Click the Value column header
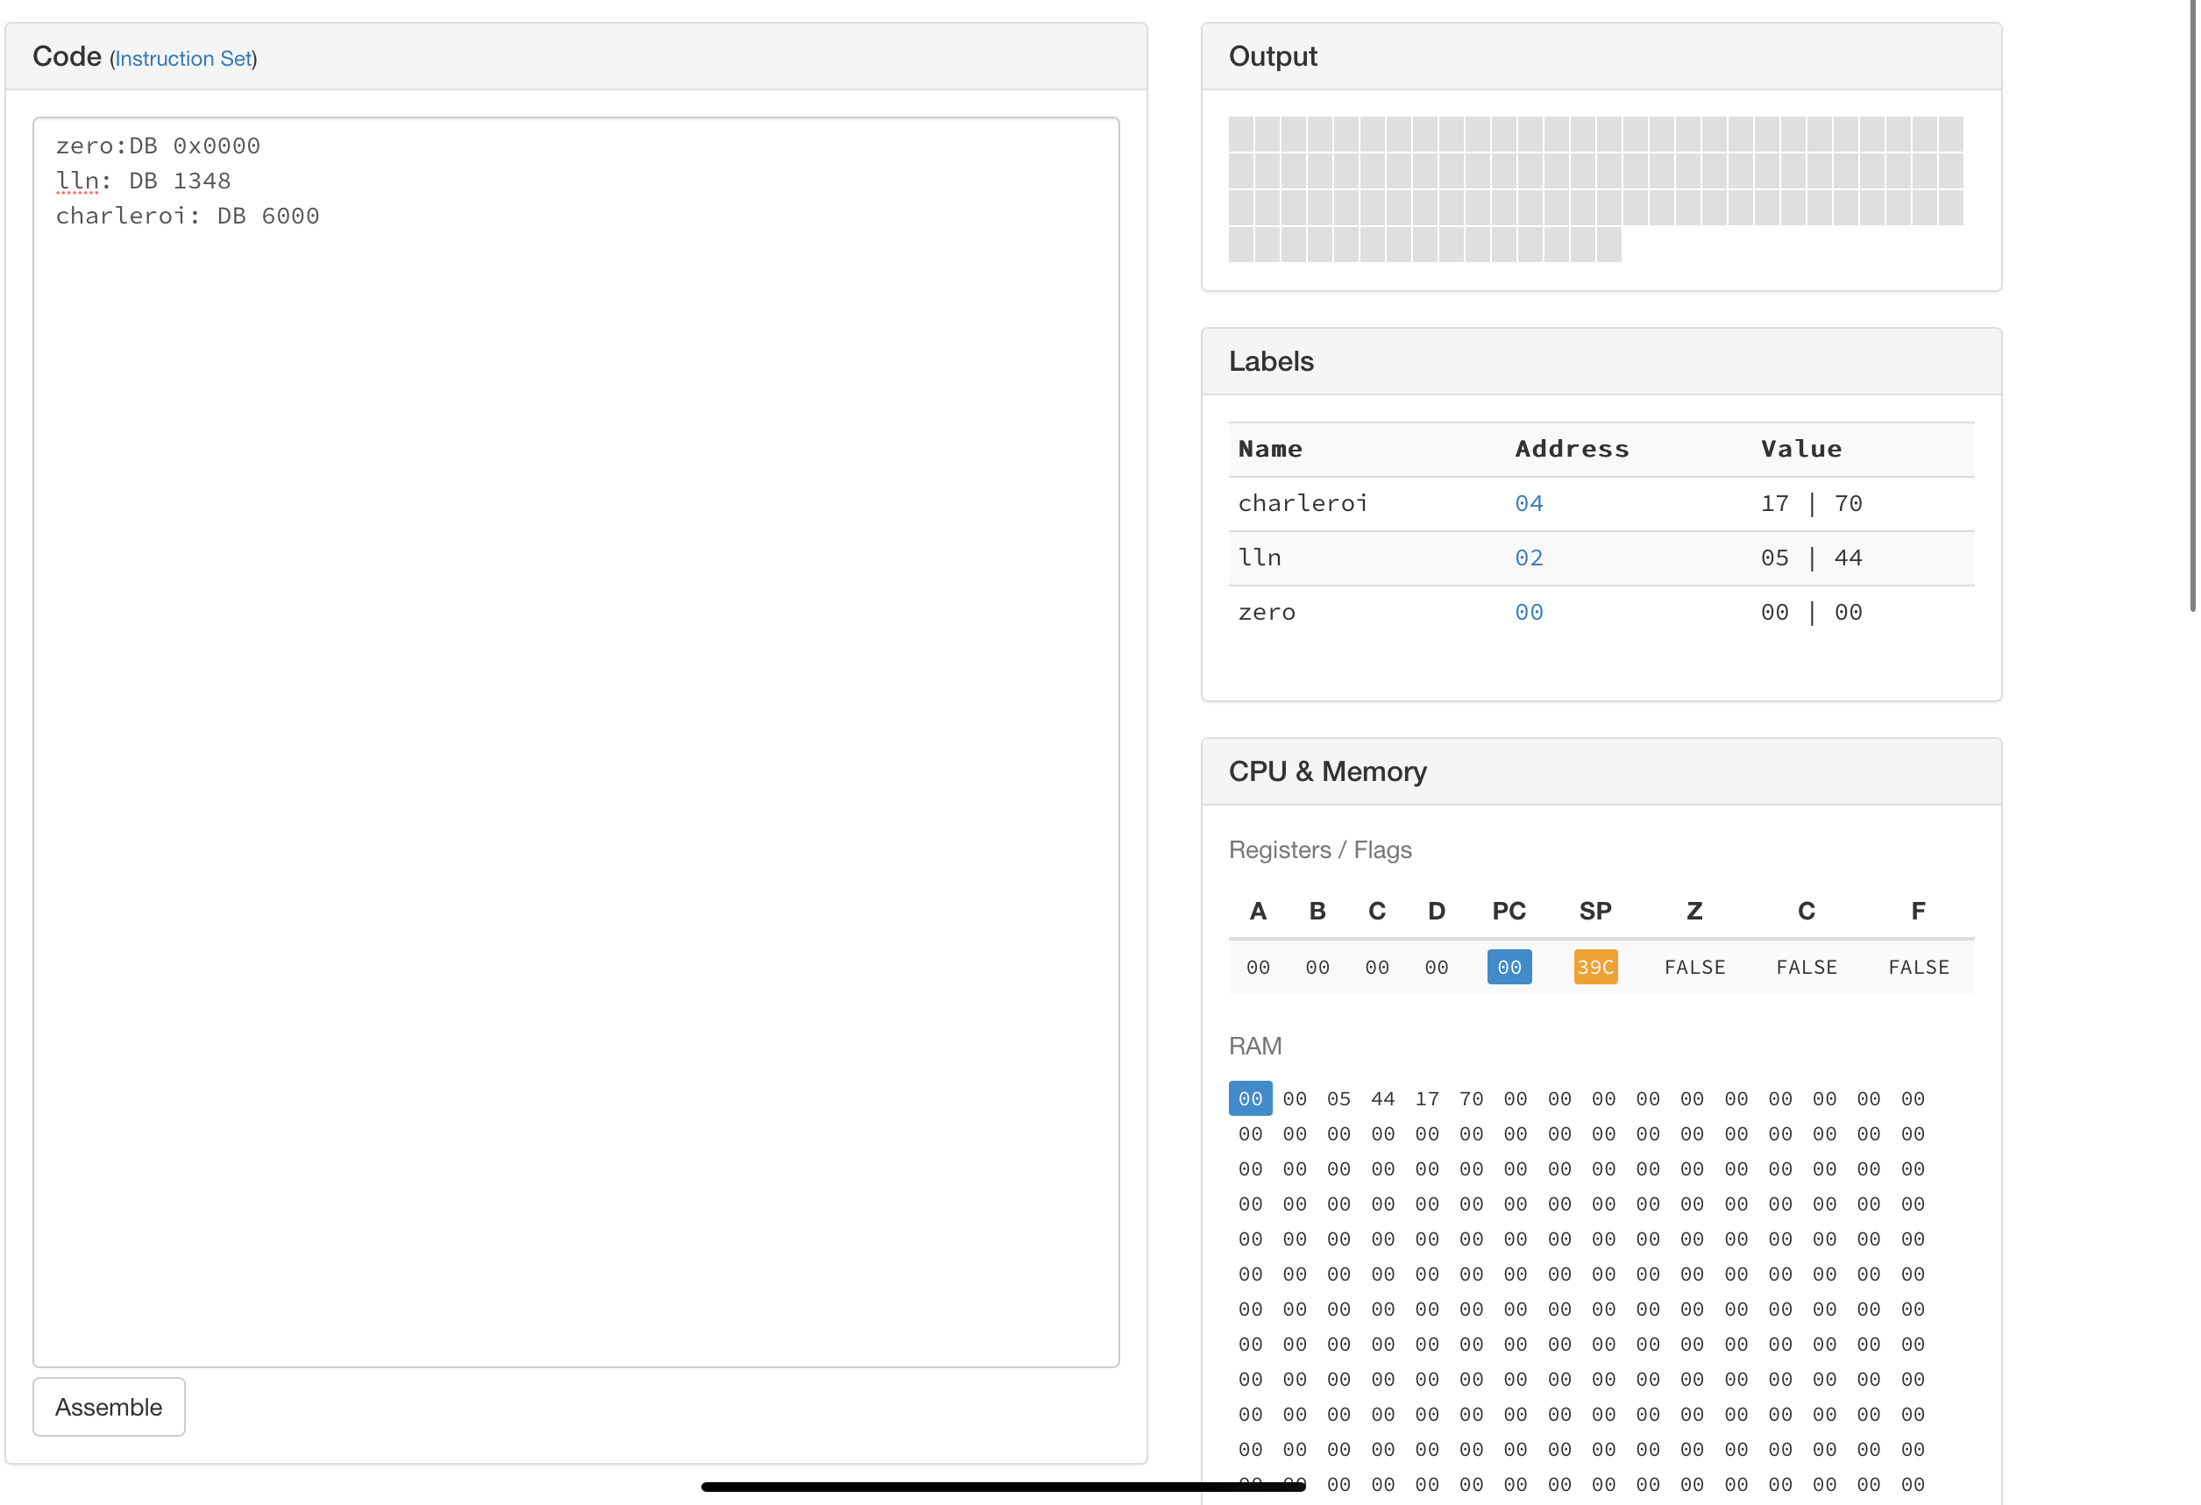Viewport: 2201px width, 1505px height. click(1801, 449)
